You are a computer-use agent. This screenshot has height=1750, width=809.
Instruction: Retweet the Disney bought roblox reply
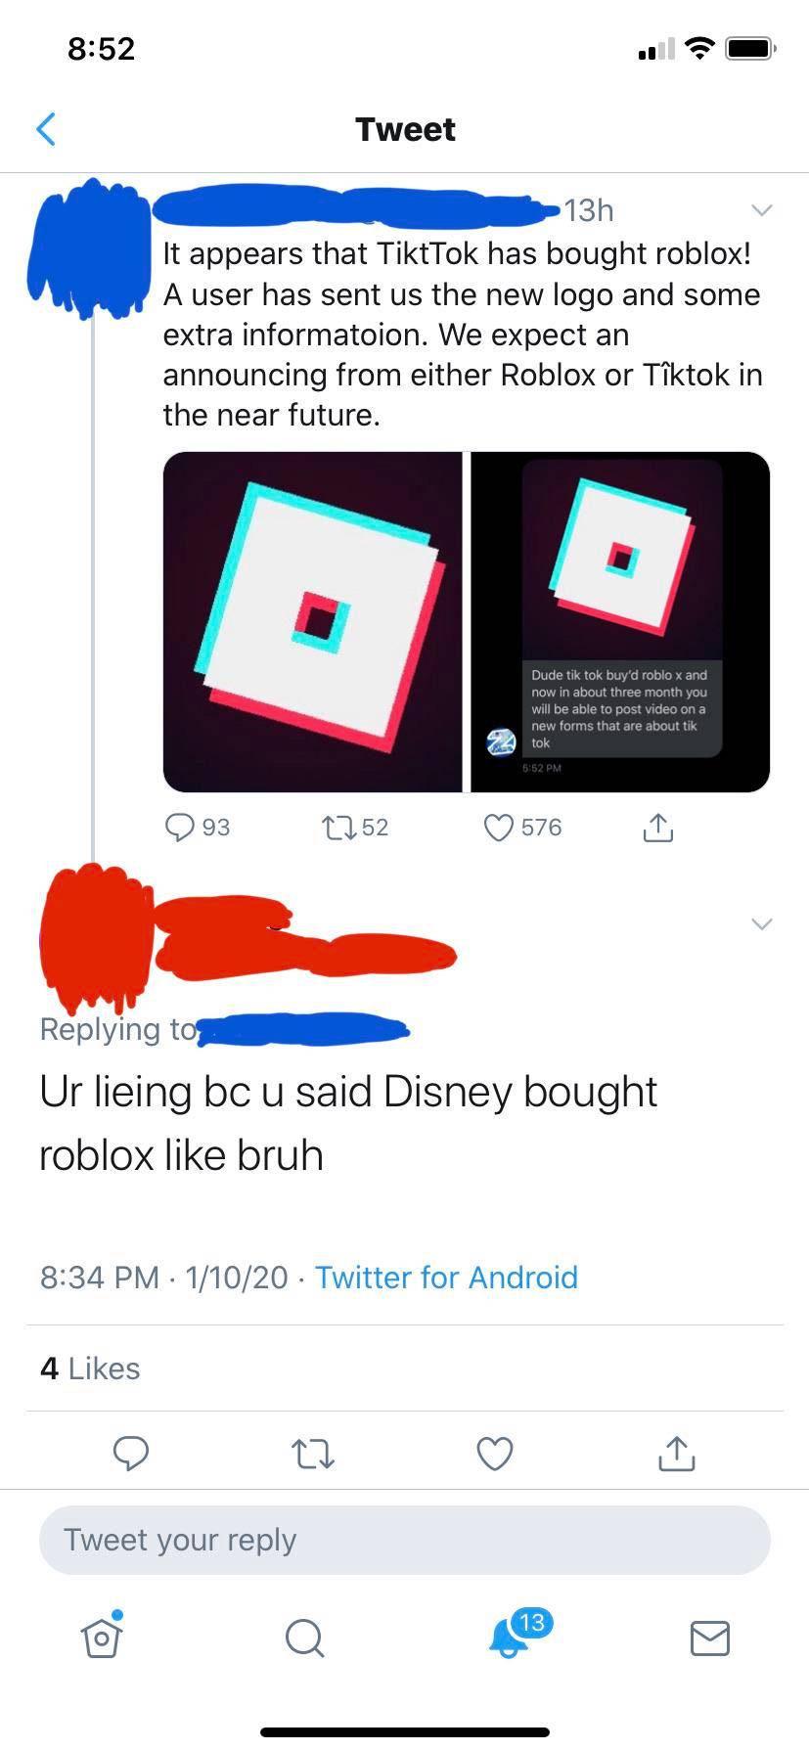(314, 1454)
